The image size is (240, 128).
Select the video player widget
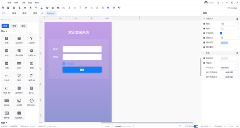pos(19,114)
